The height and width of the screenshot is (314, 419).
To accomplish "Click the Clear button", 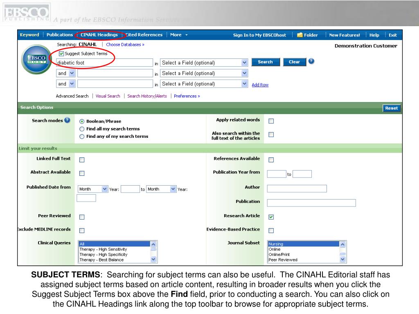I will coord(294,62).
